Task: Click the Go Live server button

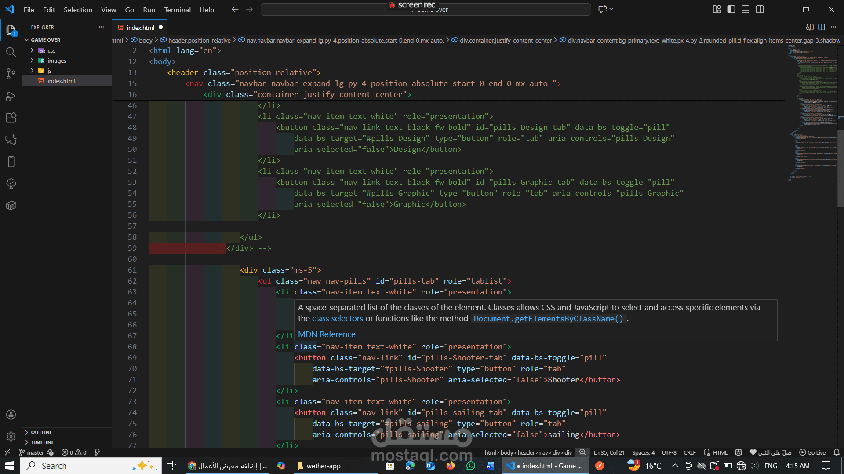Action: coord(812,452)
